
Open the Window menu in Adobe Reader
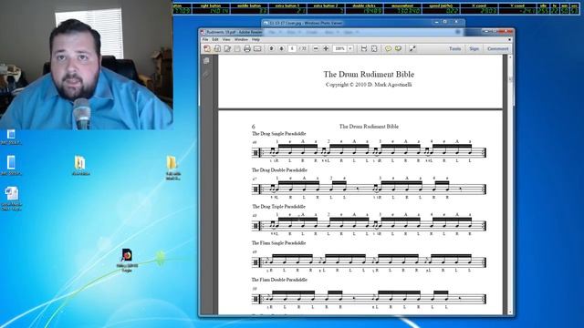(241, 39)
